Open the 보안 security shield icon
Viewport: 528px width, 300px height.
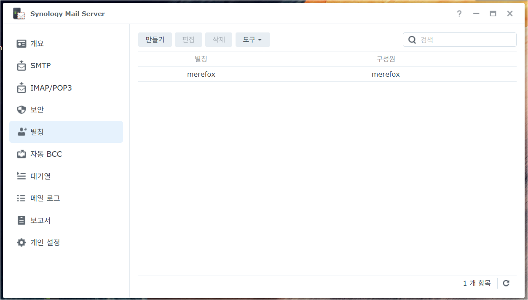click(21, 110)
